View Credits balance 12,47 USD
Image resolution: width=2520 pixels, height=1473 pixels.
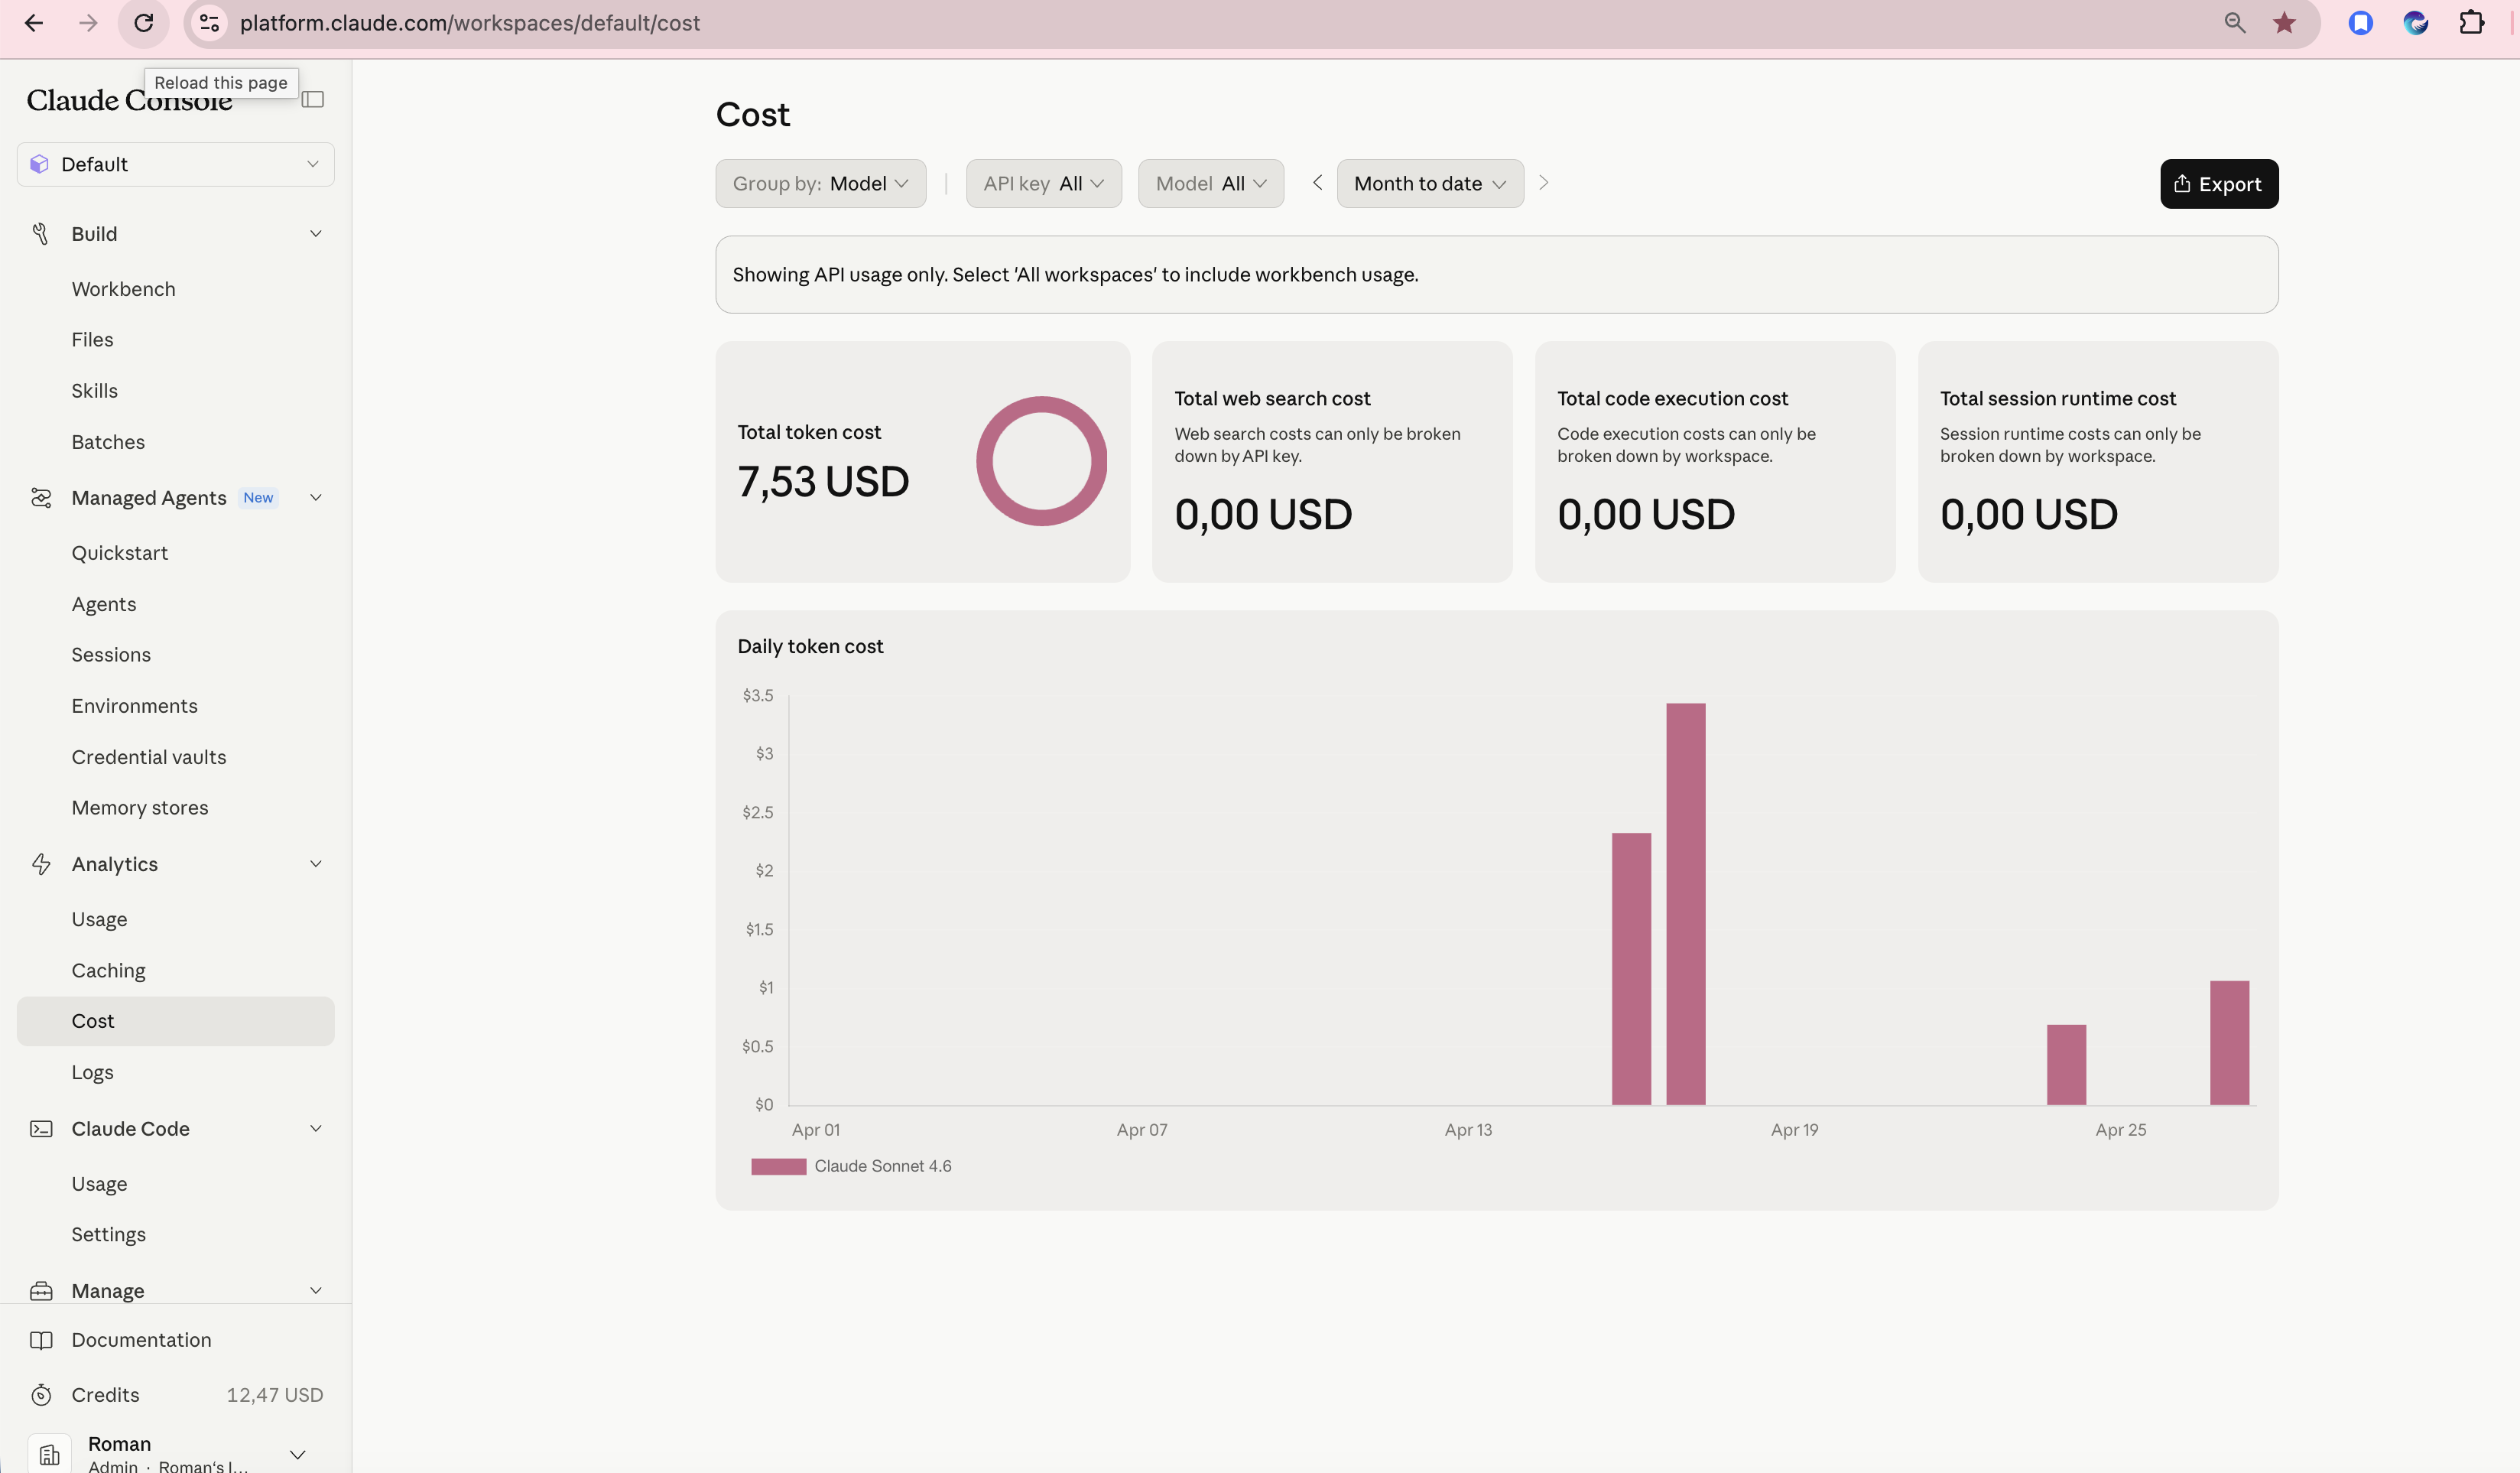(275, 1395)
